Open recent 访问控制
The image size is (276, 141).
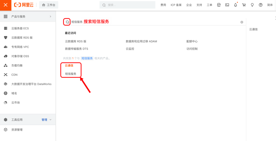point(192,49)
